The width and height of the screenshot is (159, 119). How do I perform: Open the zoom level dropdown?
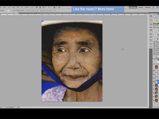point(50,7)
